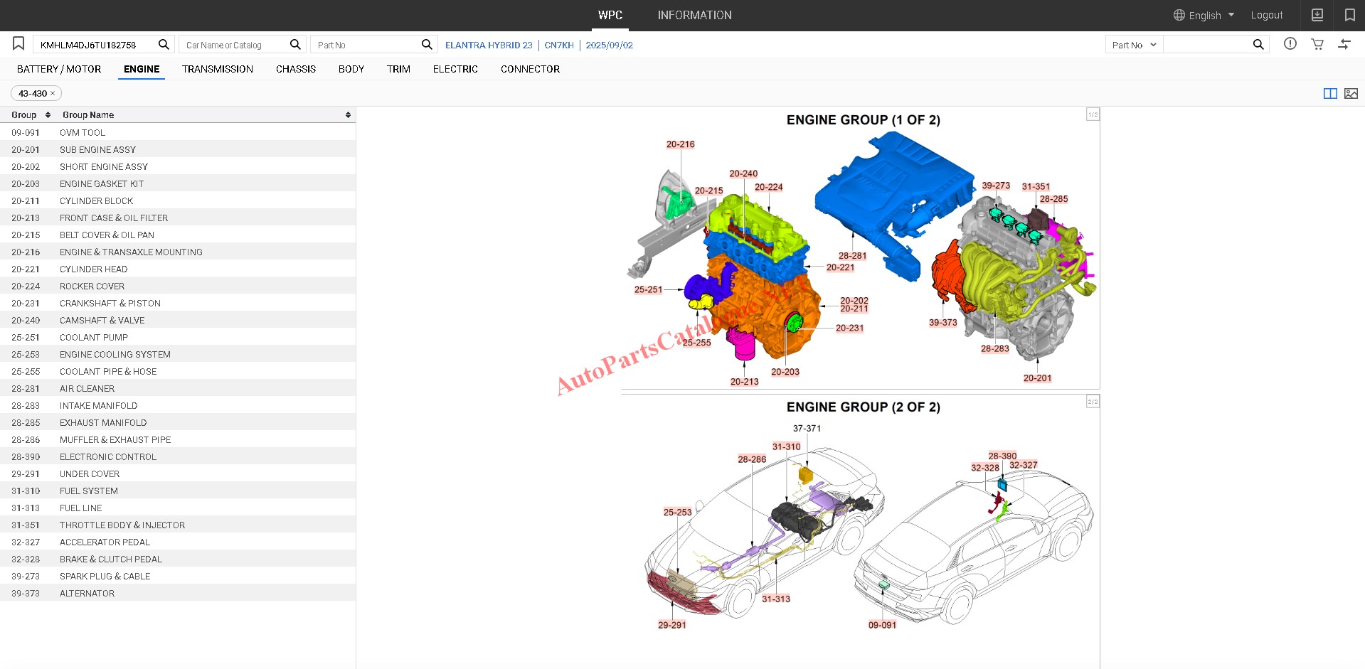Switch to split panel view icon
The height and width of the screenshot is (669, 1365).
pos(1329,93)
